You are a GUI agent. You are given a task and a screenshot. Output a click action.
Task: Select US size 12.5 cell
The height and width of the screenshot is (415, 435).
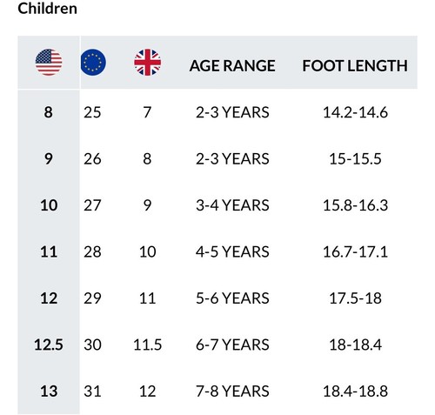tap(49, 345)
